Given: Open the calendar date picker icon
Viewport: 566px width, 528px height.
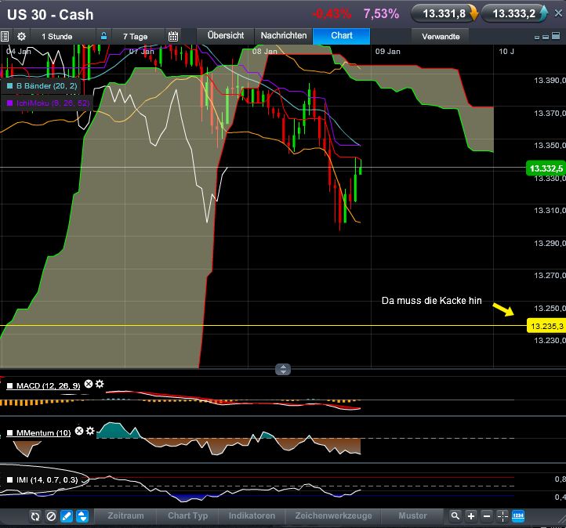Looking at the screenshot, I should (173, 36).
